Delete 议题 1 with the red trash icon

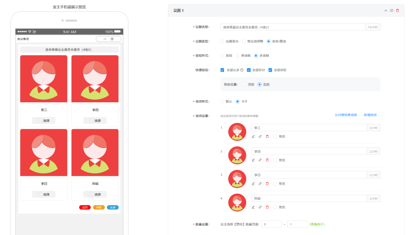pyautogui.click(x=397, y=10)
